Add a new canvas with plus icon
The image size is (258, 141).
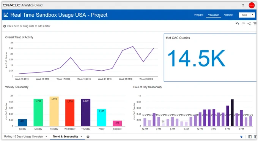tap(88, 137)
